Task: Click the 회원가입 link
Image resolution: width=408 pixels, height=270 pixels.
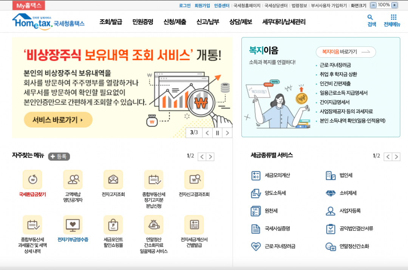Action: [202, 5]
